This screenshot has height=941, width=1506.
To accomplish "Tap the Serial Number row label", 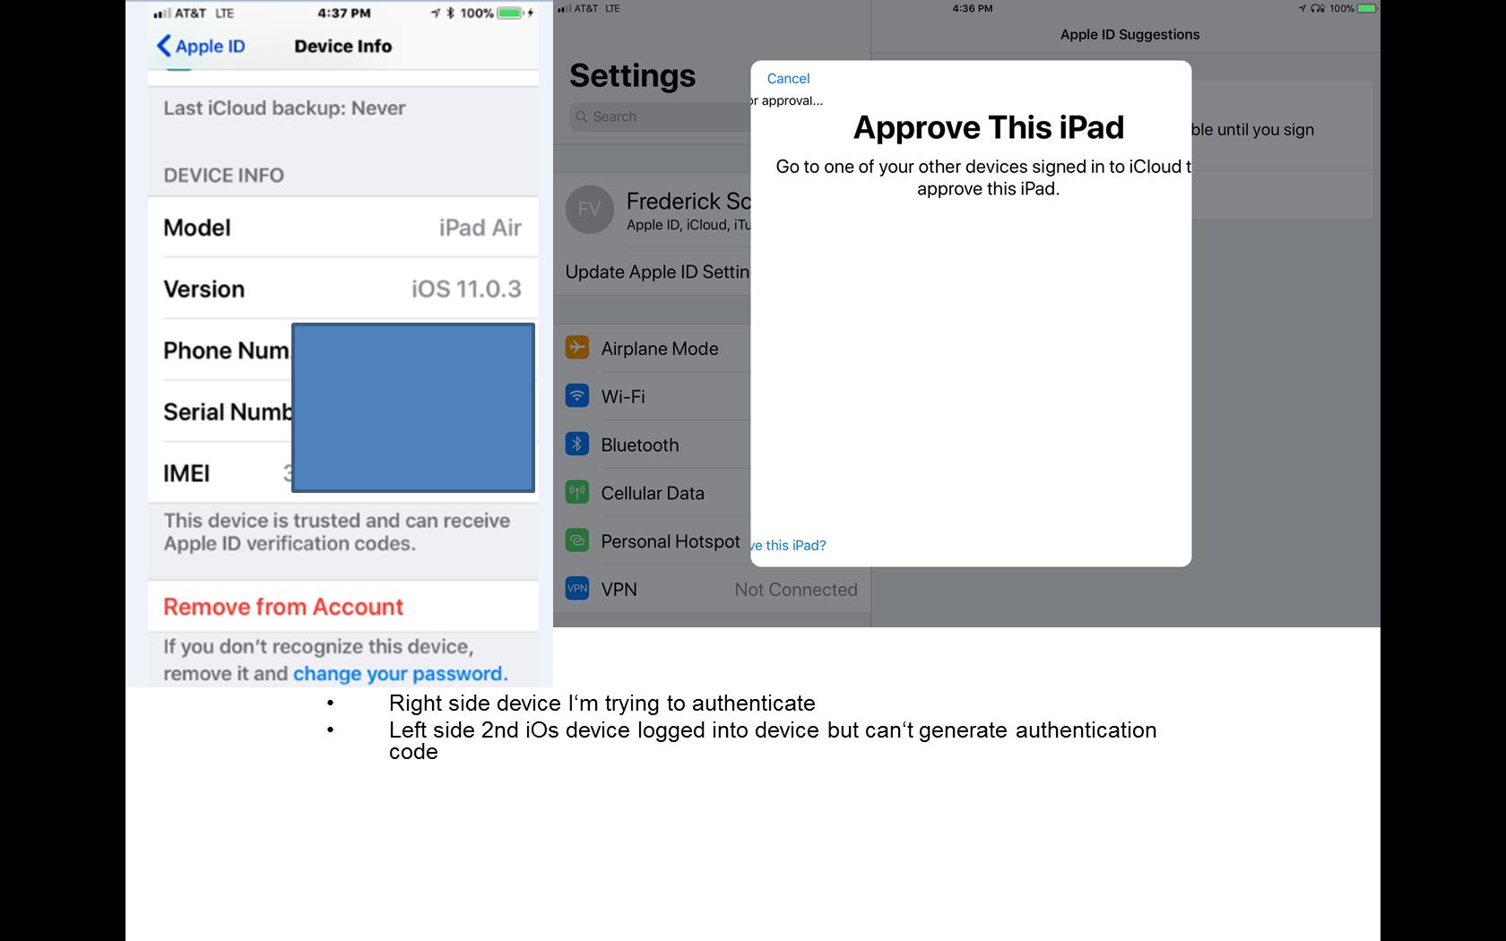I will click(x=228, y=411).
